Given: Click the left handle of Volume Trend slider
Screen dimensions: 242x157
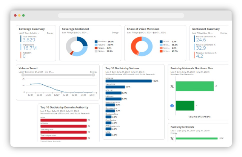Looking at the screenshot, I should coord(22,75).
